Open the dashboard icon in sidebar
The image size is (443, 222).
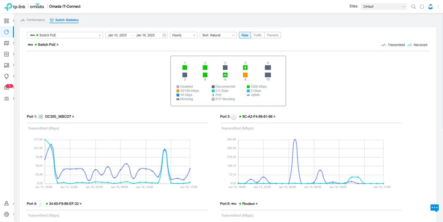pos(6,21)
